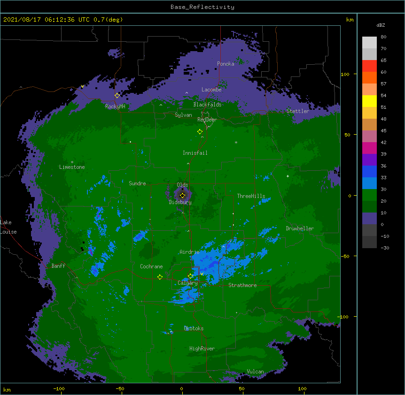The width and height of the screenshot is (405, 395).
Task: Click the Ponoka city label
Action: point(226,64)
